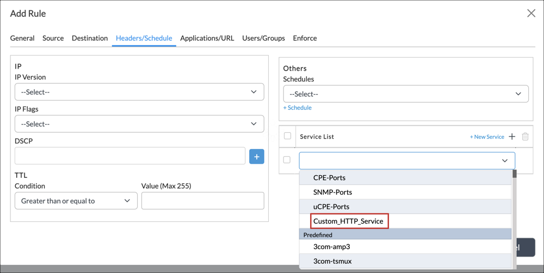This screenshot has width=544, height=273.
Task: Switch to the Source tab
Action: (53, 38)
